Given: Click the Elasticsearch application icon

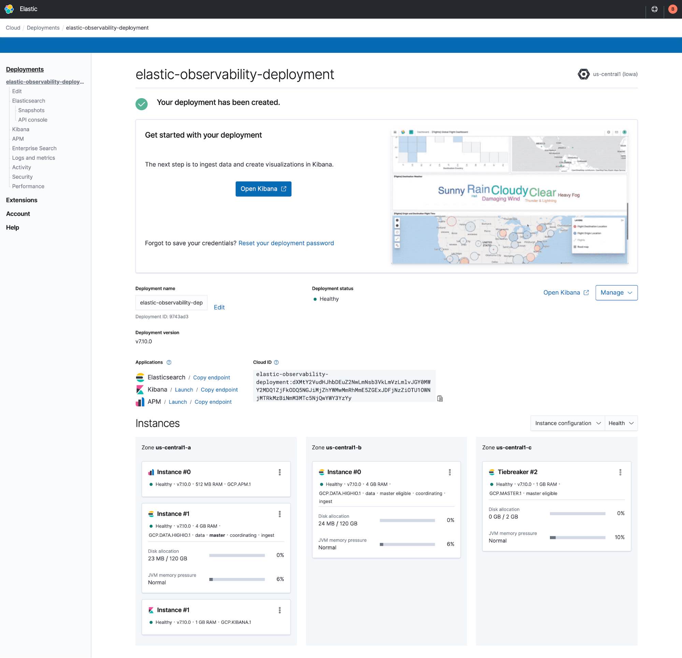Looking at the screenshot, I should point(140,377).
